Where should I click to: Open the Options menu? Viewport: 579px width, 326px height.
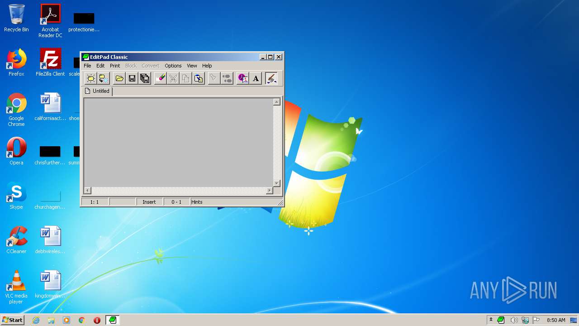point(173,66)
